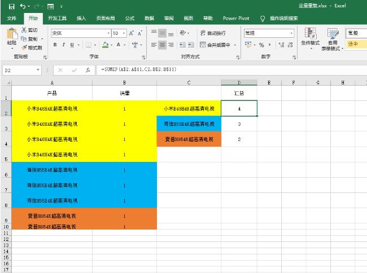Image resolution: width=367 pixels, height=273 pixels.
Task: Click the increase indent icon
Action: (x=191, y=45)
